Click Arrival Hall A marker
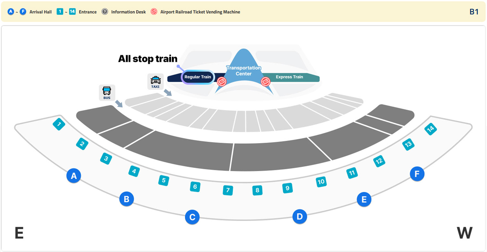The image size is (487, 252). [73, 176]
